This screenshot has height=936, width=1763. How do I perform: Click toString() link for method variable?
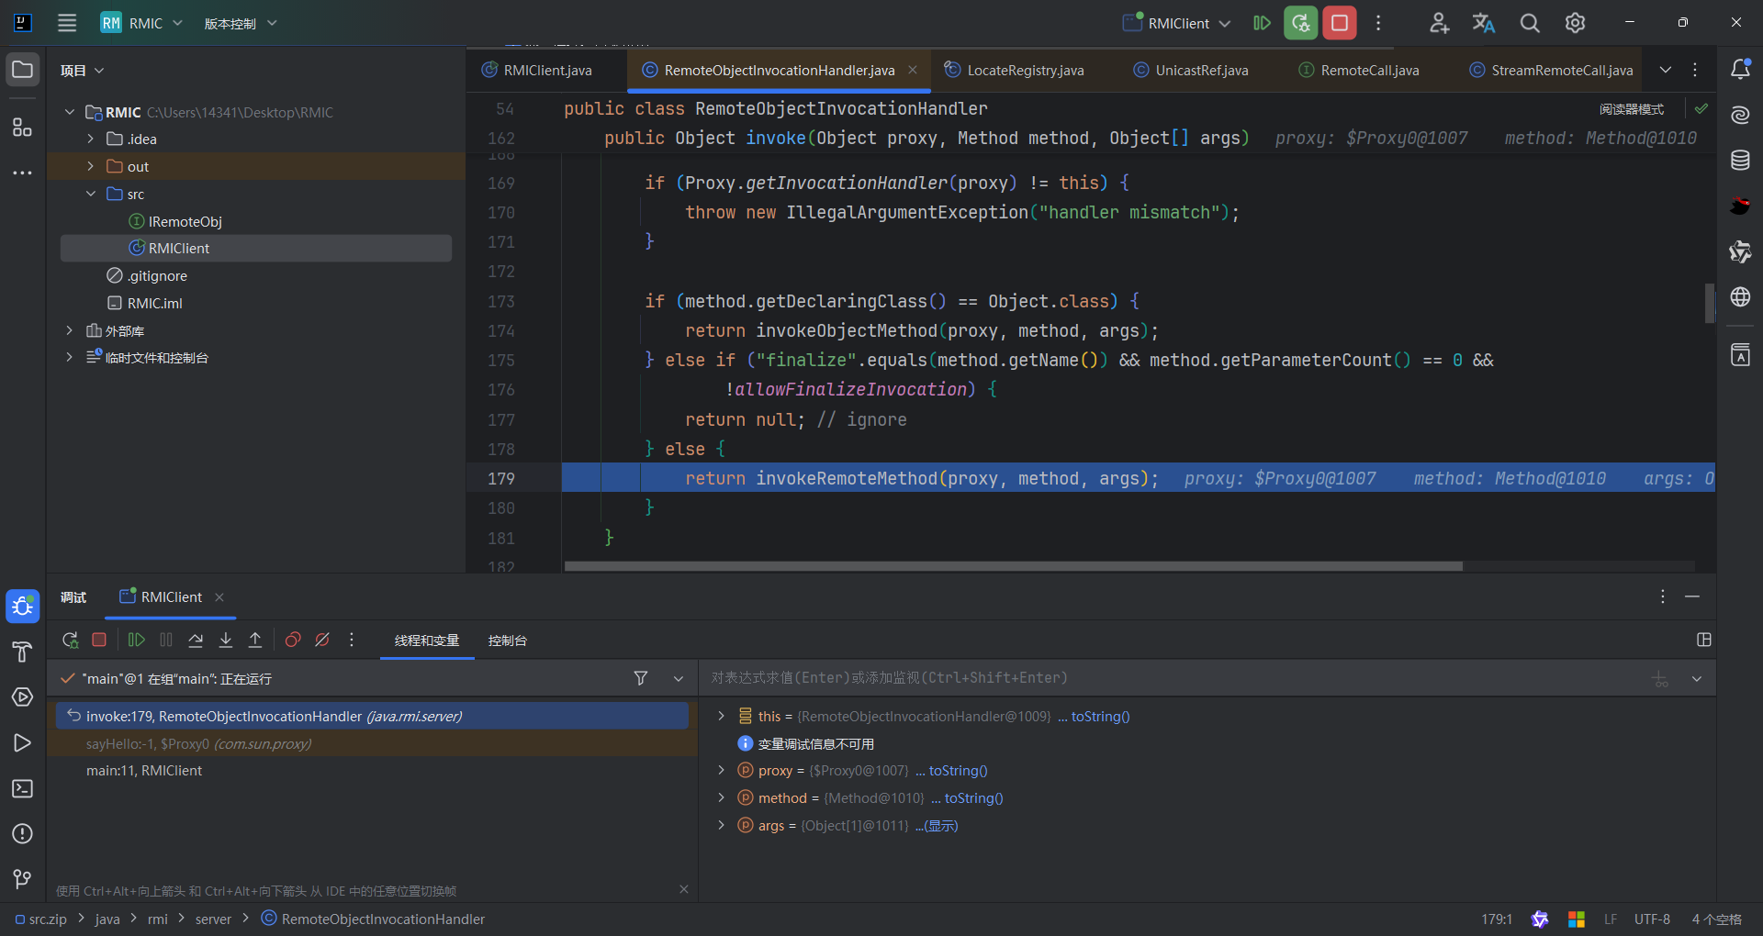coord(973,798)
